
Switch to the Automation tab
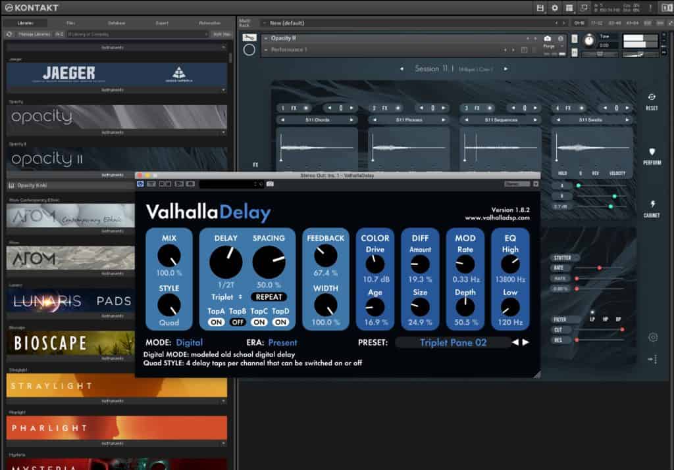(210, 23)
